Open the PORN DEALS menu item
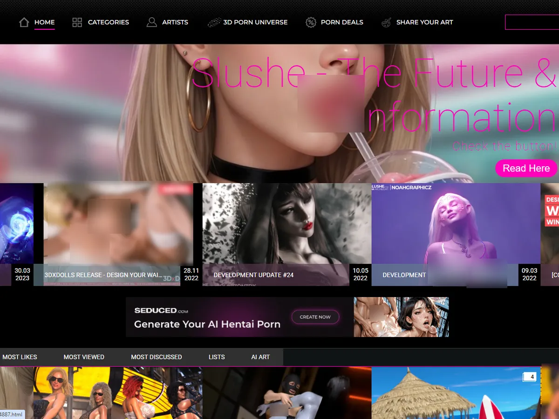Viewport: 559px width, 419px height. click(342, 22)
